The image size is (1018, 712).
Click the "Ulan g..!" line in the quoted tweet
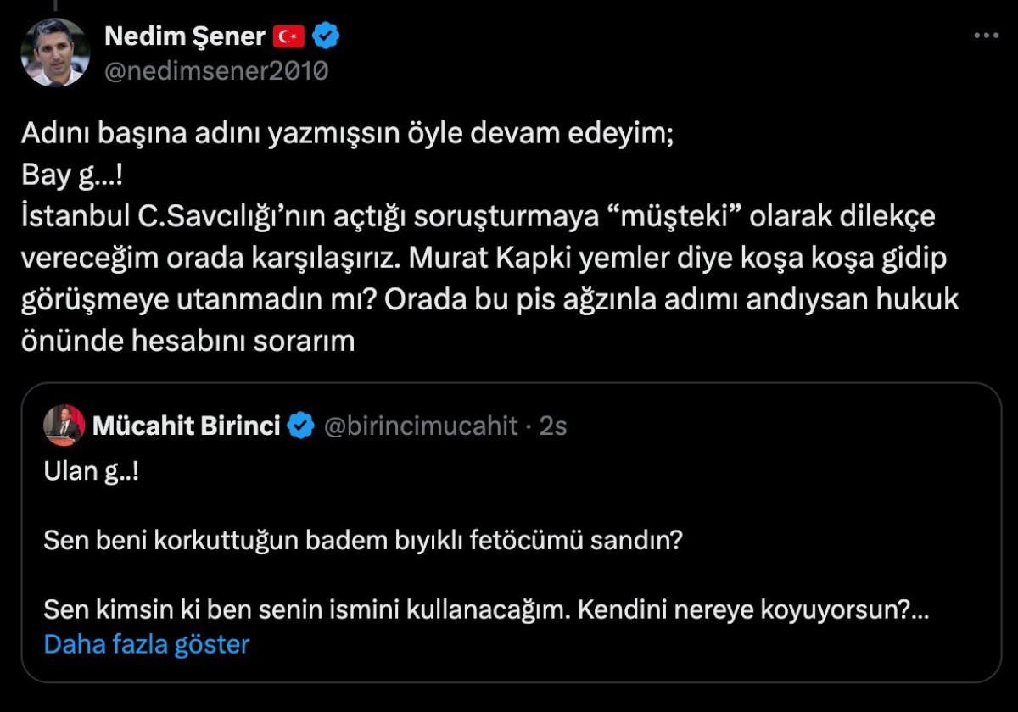pyautogui.click(x=91, y=471)
